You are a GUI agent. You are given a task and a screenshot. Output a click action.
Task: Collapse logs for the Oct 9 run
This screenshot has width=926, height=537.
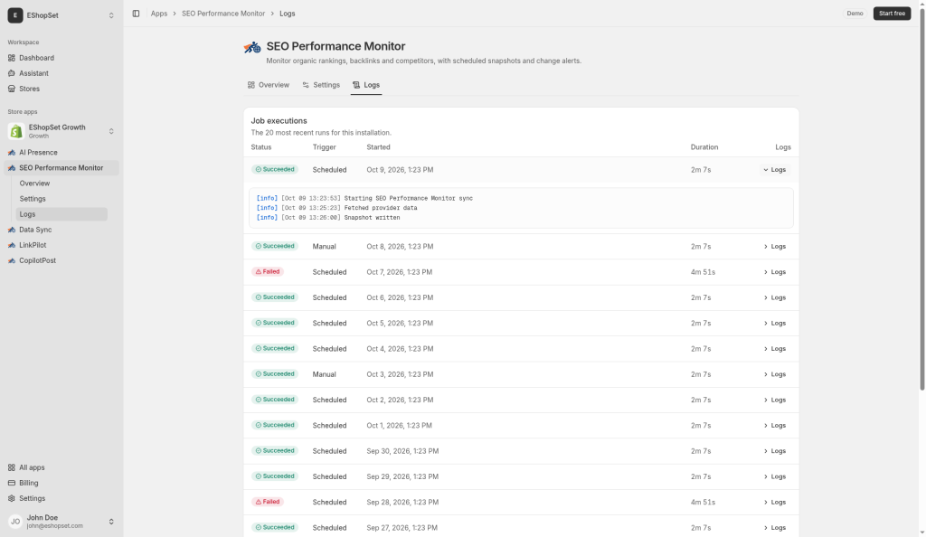click(x=775, y=170)
